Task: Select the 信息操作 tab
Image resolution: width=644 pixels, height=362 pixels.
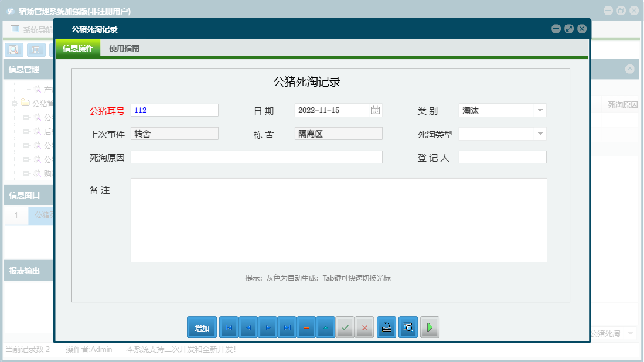Action: pos(78,49)
